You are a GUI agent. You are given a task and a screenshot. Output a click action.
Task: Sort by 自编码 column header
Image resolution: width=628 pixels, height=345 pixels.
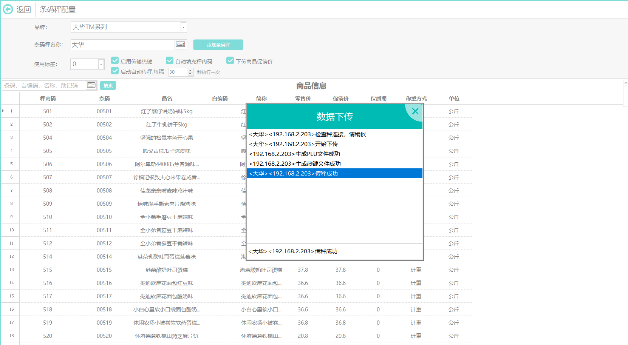220,99
